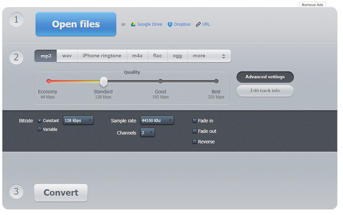This screenshot has height=215, width=343.
Task: Click the Standard quality label
Action: coord(103,92)
